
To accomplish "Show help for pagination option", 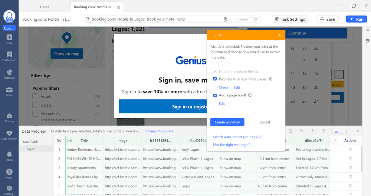I will (271, 79).
